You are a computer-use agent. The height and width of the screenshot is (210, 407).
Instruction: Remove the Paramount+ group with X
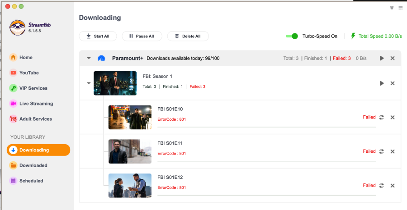point(393,58)
